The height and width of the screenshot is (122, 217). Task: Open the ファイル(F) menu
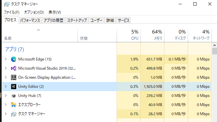(11, 12)
